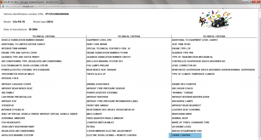The image size is (261, 140).
Task: Click X65 3-DOOR COACH
Action: pyautogui.click(x=182, y=88)
